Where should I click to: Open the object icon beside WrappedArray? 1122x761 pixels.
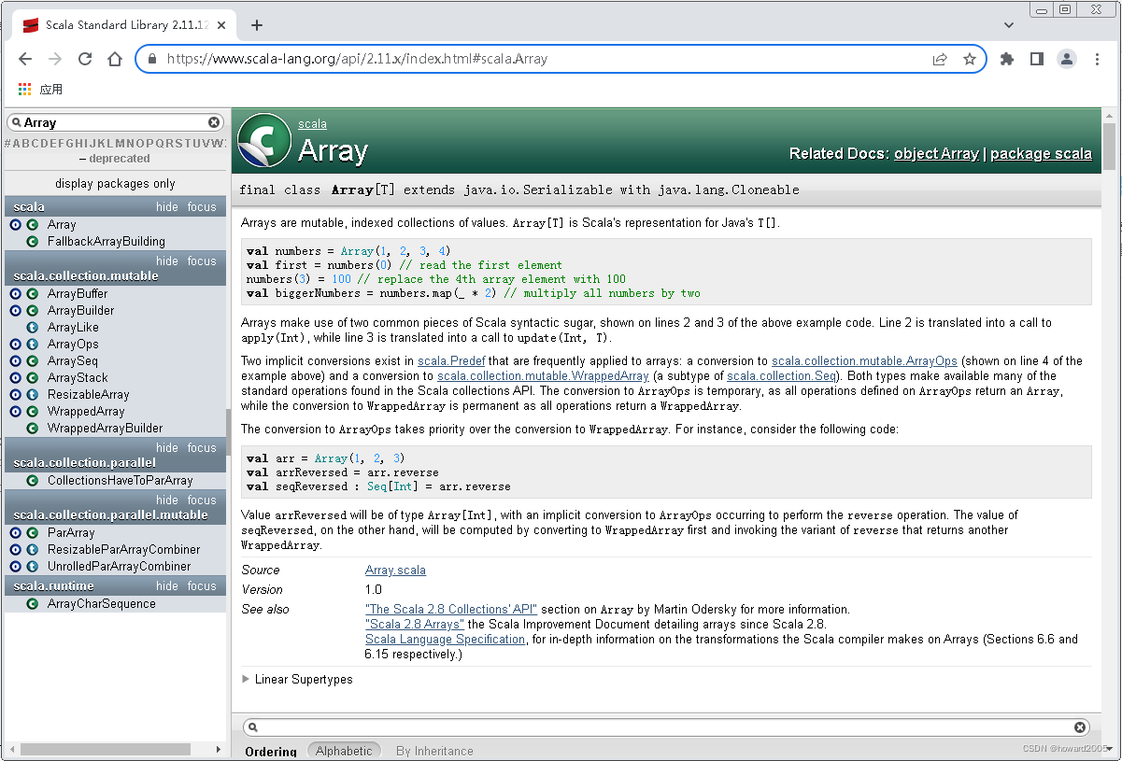(16, 412)
